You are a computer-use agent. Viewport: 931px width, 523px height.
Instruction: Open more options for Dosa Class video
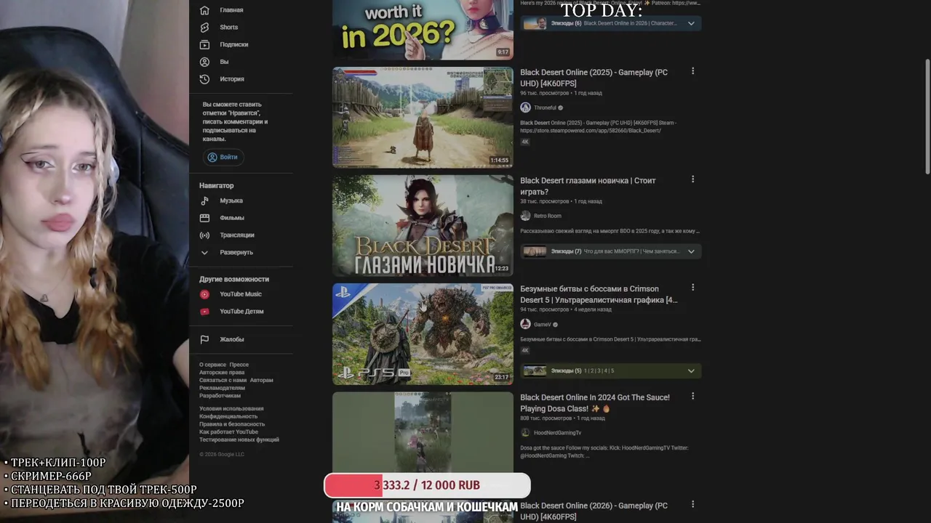[x=692, y=396]
